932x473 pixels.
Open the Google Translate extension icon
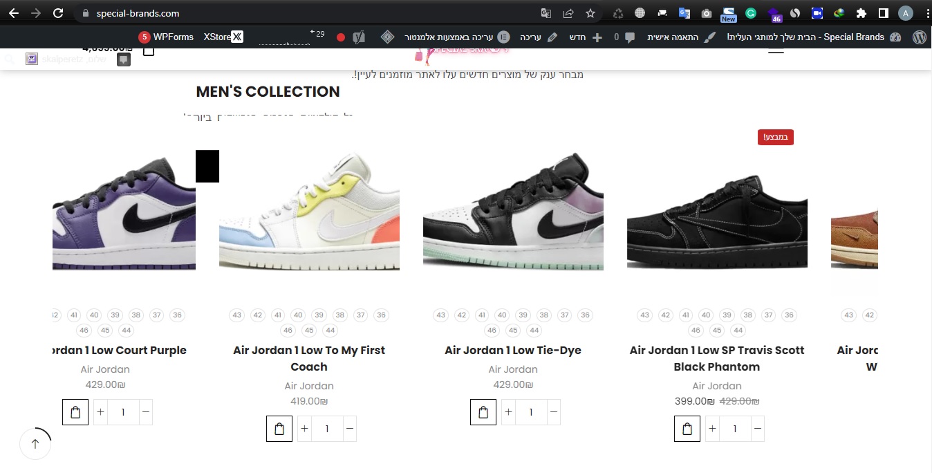tap(684, 13)
